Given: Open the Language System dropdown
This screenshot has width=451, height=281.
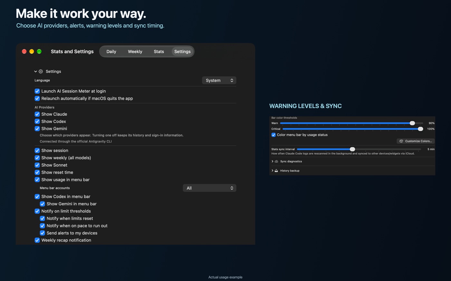Looking at the screenshot, I should coord(219,80).
